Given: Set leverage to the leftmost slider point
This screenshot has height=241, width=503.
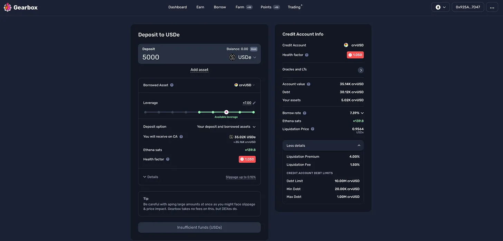Looking at the screenshot, I should [x=145, y=112].
